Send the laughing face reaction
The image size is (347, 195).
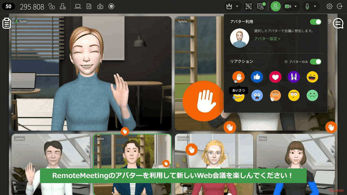click(312, 77)
